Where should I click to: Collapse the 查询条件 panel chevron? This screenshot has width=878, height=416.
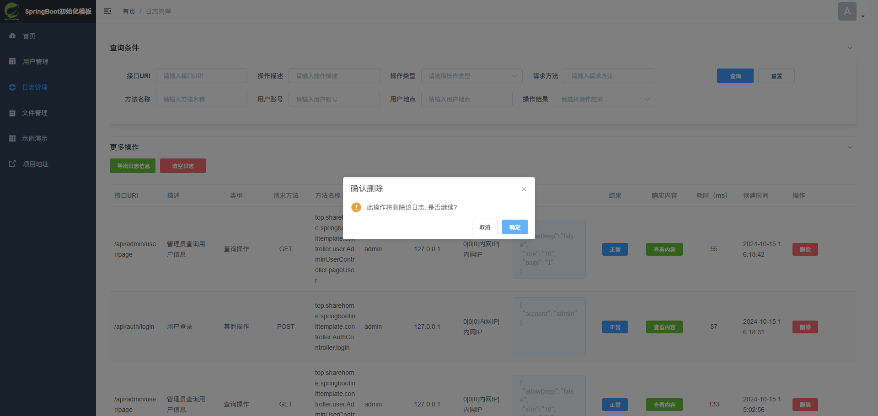[x=850, y=47]
